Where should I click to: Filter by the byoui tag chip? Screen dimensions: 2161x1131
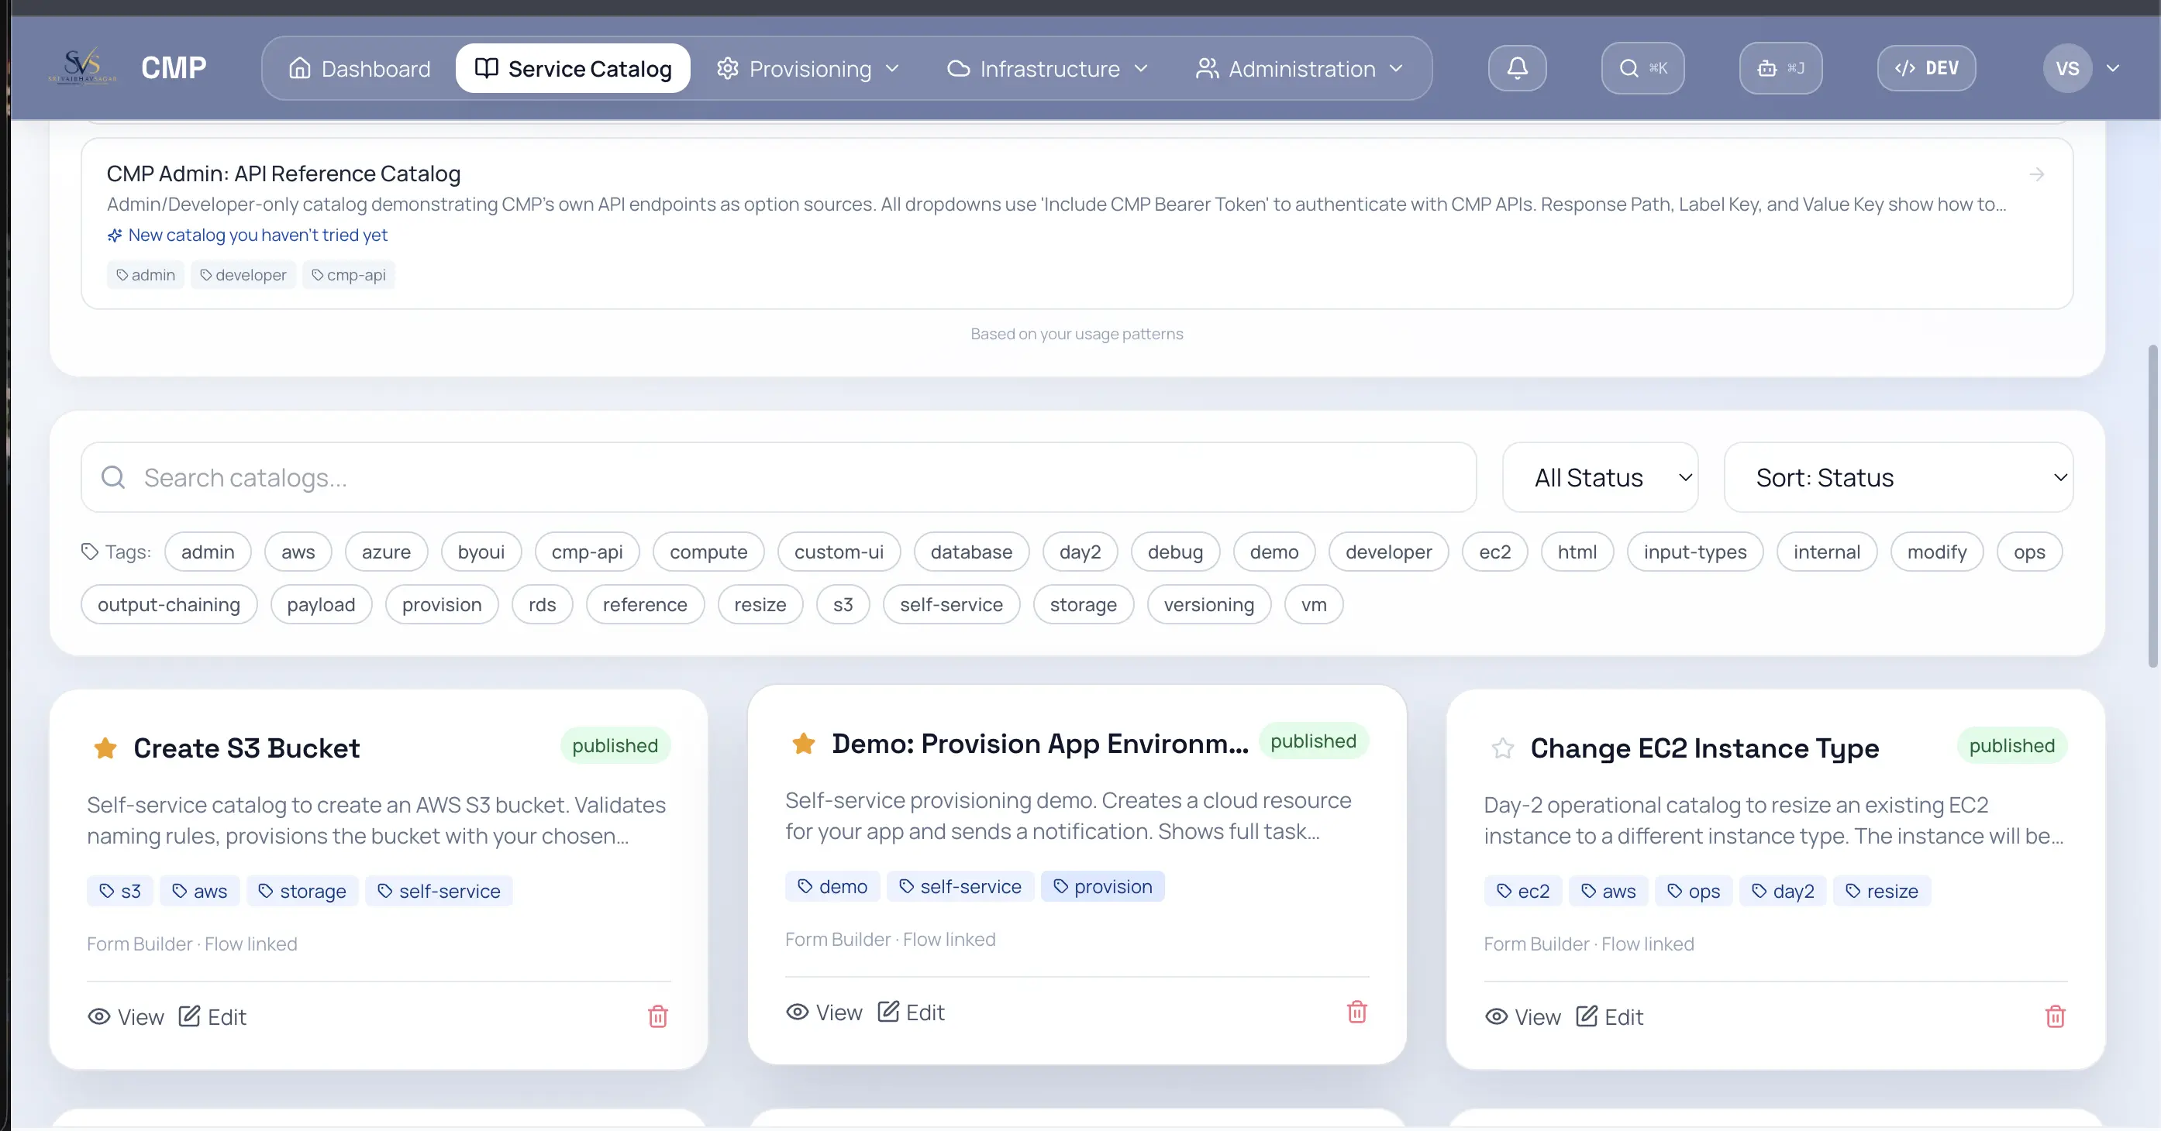pyautogui.click(x=481, y=552)
